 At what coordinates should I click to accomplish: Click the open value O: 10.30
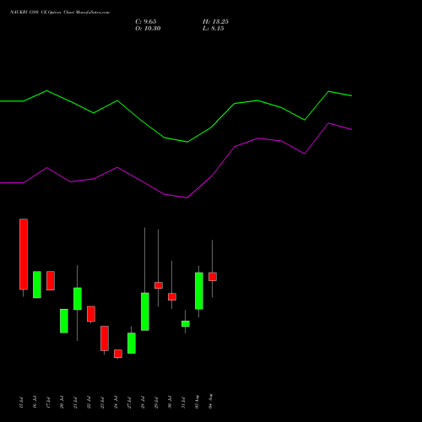tap(148, 29)
